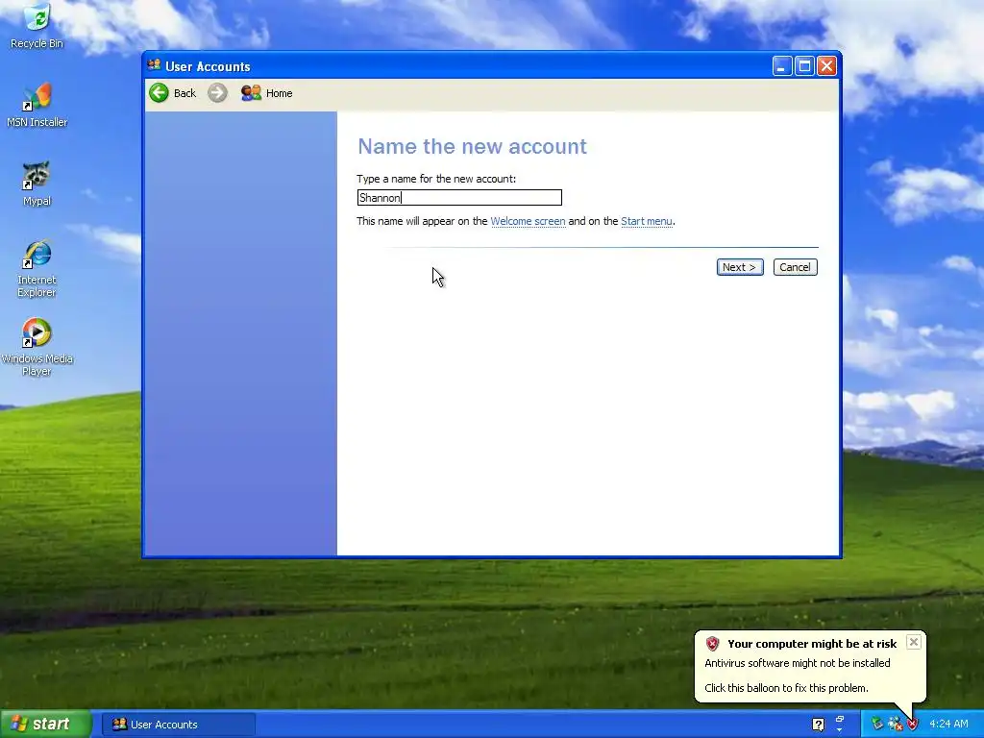Screen dimensions: 984x738
Task: Open the Mypal raccoon desktop shortcut
Action: pos(37,184)
